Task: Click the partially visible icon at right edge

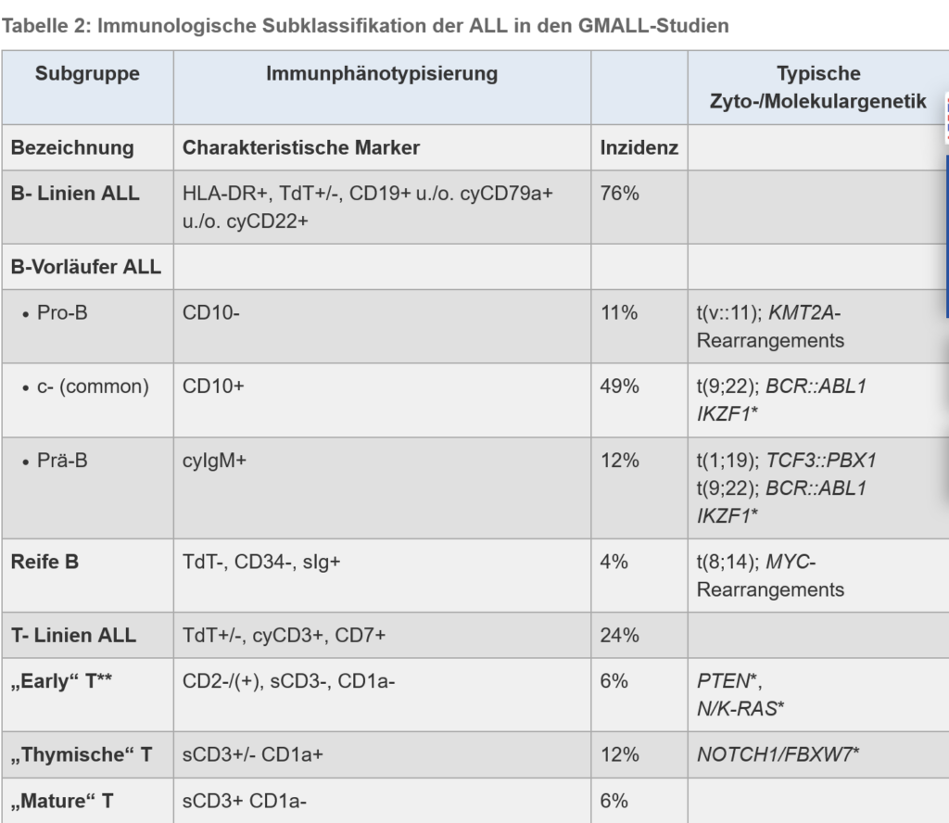Action: click(x=945, y=119)
